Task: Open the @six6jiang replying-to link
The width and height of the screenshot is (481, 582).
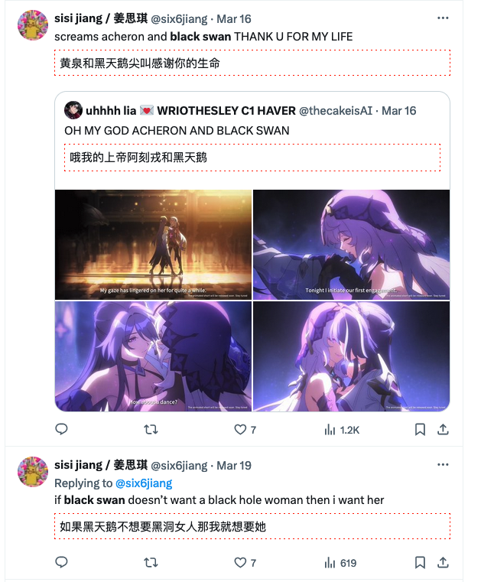Action: [144, 483]
